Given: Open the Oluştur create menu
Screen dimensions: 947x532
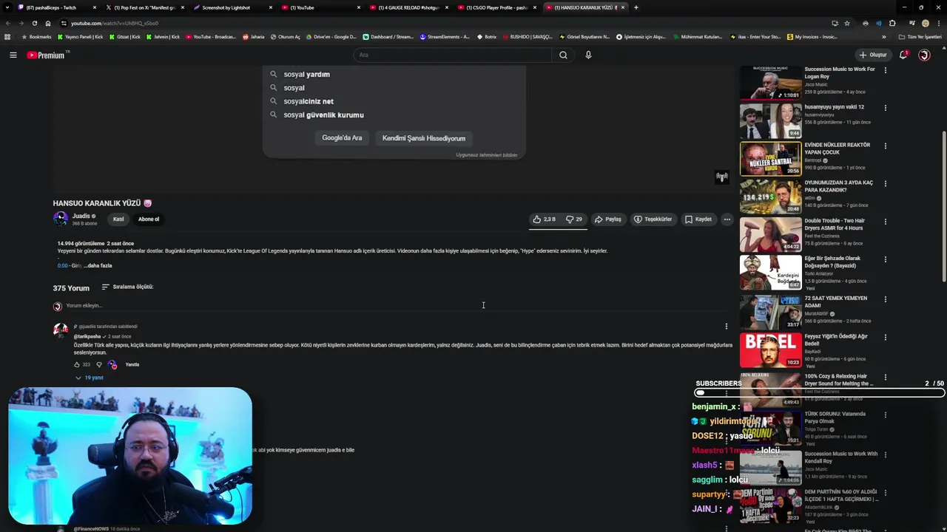Looking at the screenshot, I should [872, 55].
